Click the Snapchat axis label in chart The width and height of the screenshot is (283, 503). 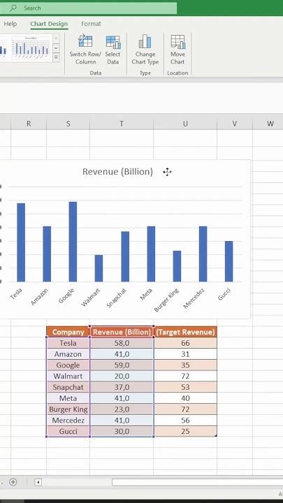point(116,298)
